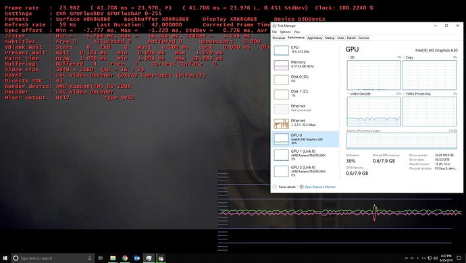Click 'Video size' line showing 3840 x 2160
The height and width of the screenshot is (263, 466).
click(74, 70)
